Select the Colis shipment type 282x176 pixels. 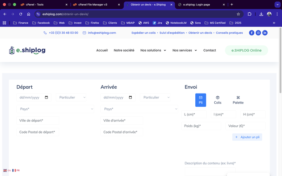pos(218,100)
